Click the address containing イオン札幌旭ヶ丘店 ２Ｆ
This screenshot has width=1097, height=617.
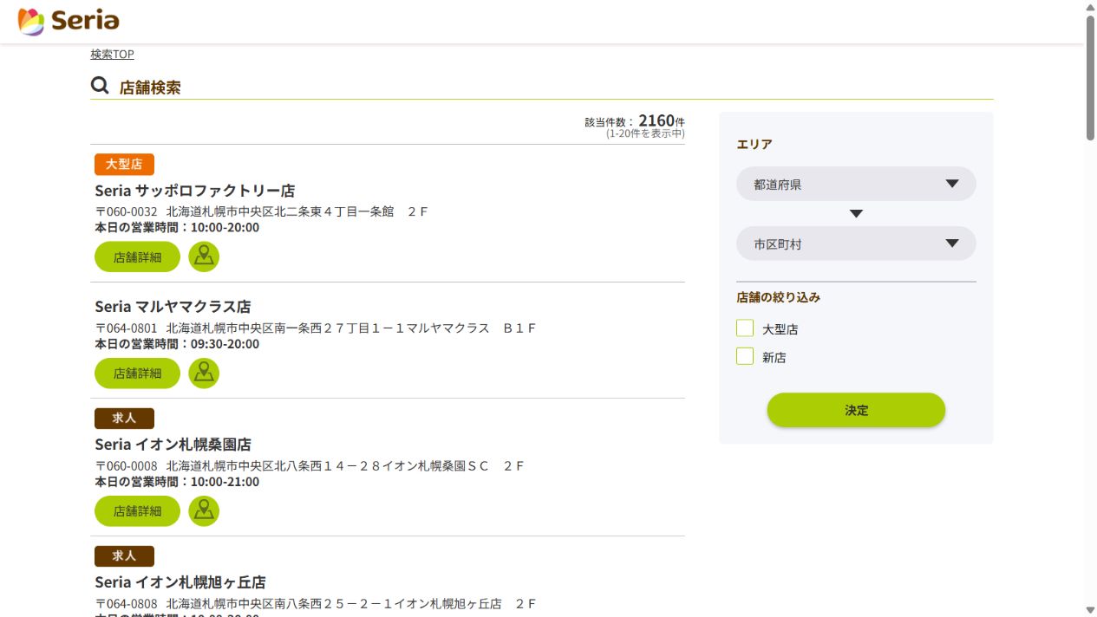[316, 604]
